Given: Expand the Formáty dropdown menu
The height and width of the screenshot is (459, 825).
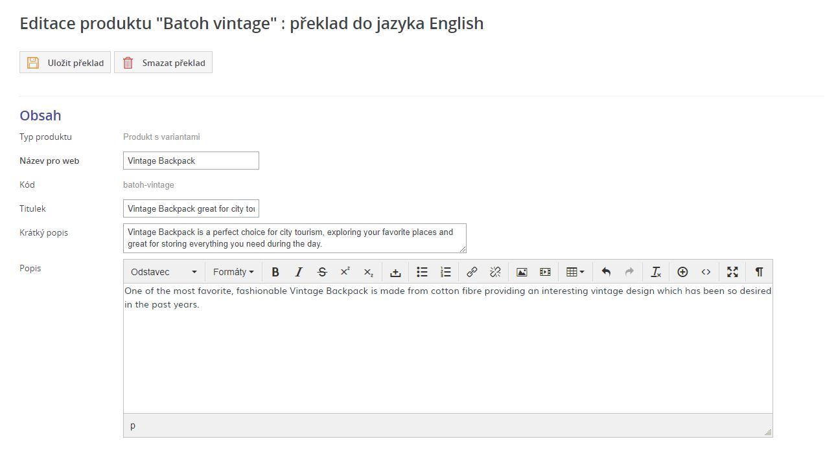Looking at the screenshot, I should point(233,272).
